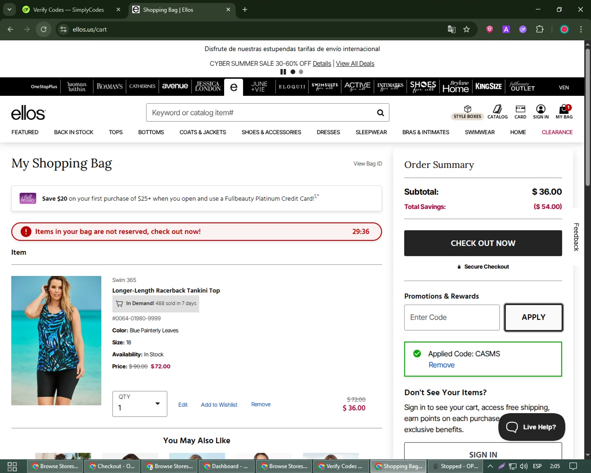This screenshot has width=591, height=473.
Task: Click the CHECK OUT NOW button
Action: 483,243
